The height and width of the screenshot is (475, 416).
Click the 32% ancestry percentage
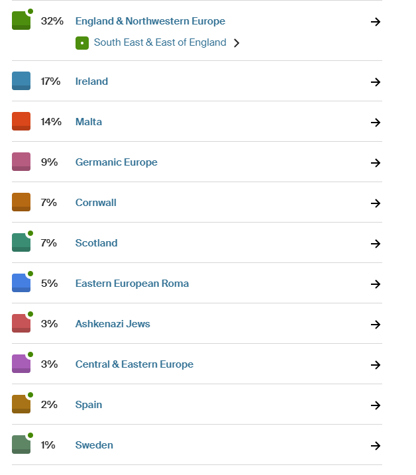[52, 21]
